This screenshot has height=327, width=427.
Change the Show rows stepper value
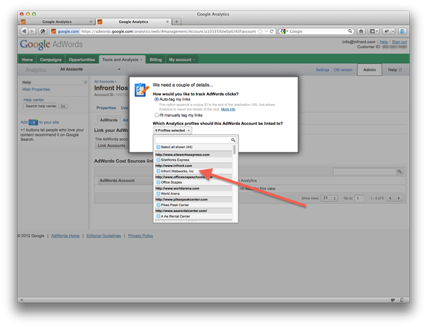(x=334, y=198)
